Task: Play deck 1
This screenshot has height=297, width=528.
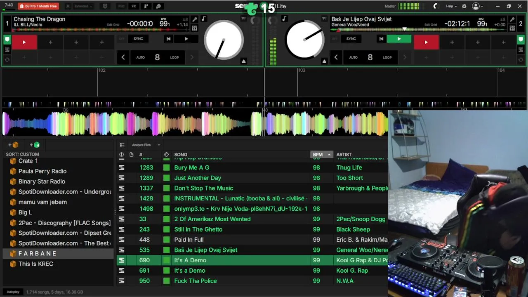Action: (186, 39)
